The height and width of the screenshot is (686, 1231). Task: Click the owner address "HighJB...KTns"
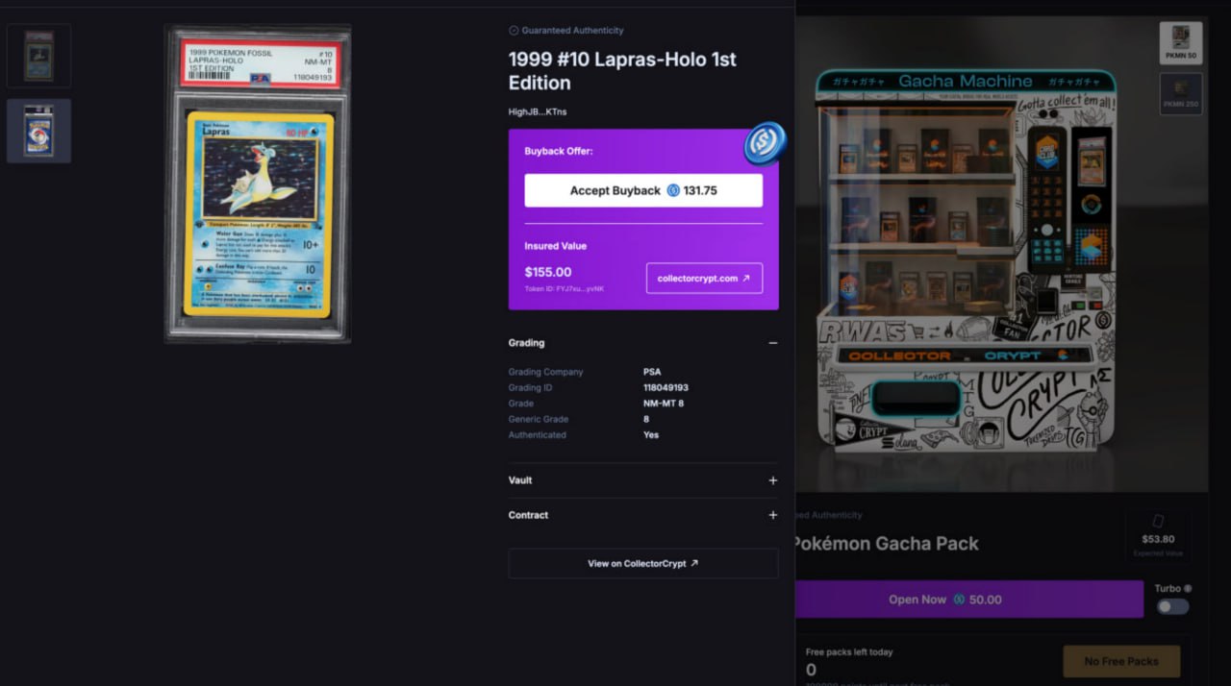pos(538,112)
